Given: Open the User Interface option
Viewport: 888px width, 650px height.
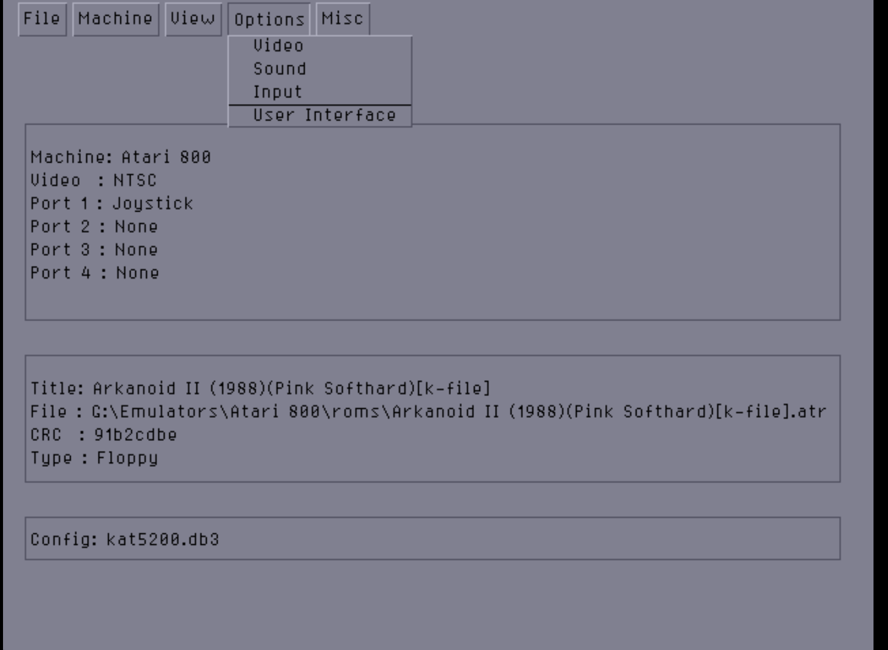Looking at the screenshot, I should point(320,115).
